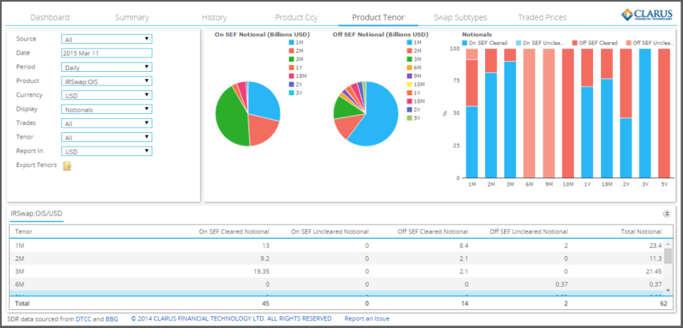Open the Period dropdown set to Daily
683x328 pixels.
click(x=107, y=67)
